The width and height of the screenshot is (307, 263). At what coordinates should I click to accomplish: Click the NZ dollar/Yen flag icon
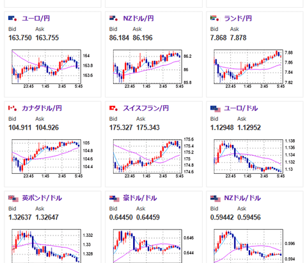pos(113,19)
